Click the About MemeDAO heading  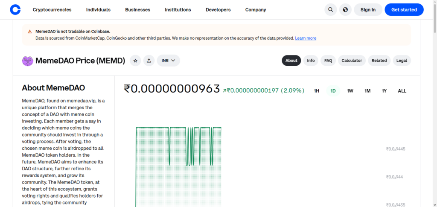[x=53, y=88]
